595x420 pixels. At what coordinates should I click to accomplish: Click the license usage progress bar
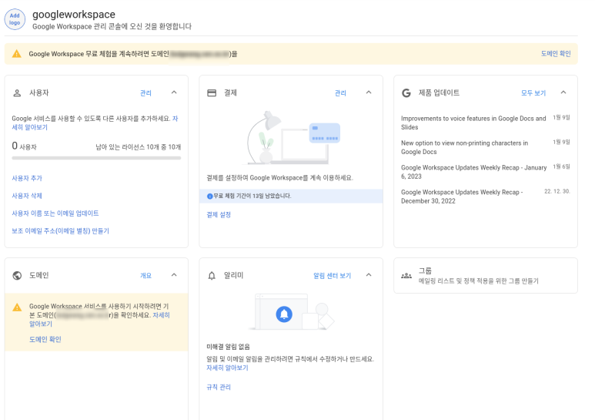(x=96, y=158)
